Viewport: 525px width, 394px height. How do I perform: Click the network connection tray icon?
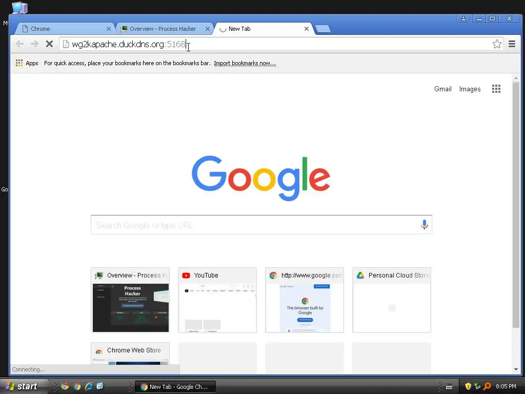tap(477, 386)
